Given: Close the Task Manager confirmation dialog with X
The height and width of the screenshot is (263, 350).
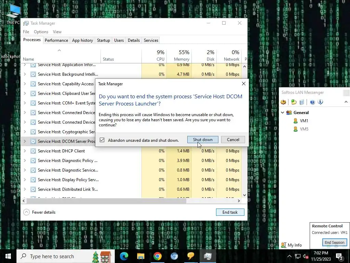Looking at the screenshot, I should point(243,84).
